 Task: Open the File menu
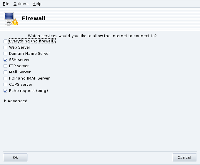click(6, 4)
